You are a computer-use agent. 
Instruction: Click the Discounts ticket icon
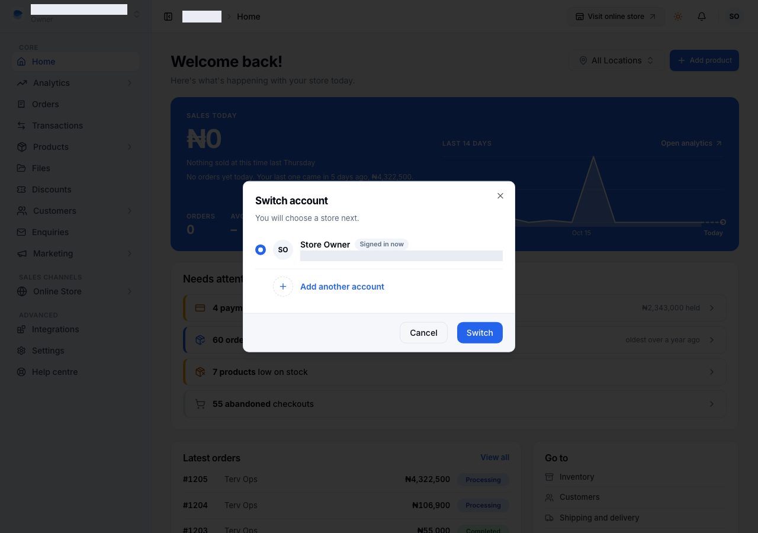coord(21,190)
